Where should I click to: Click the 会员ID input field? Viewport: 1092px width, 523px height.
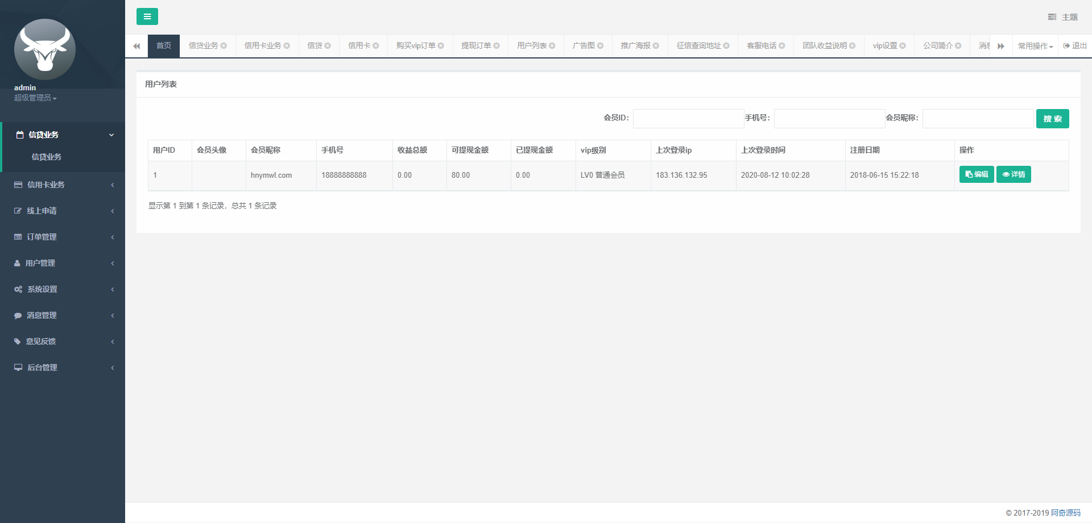pyautogui.click(x=688, y=119)
